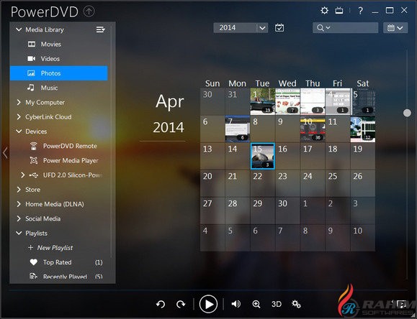The width and height of the screenshot is (417, 319).
Task: Select Videos in Media Library
Action: [59, 59]
